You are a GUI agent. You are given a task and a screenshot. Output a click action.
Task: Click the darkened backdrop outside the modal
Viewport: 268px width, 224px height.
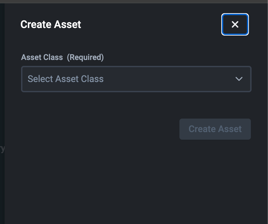pyautogui.click(x=3, y=112)
